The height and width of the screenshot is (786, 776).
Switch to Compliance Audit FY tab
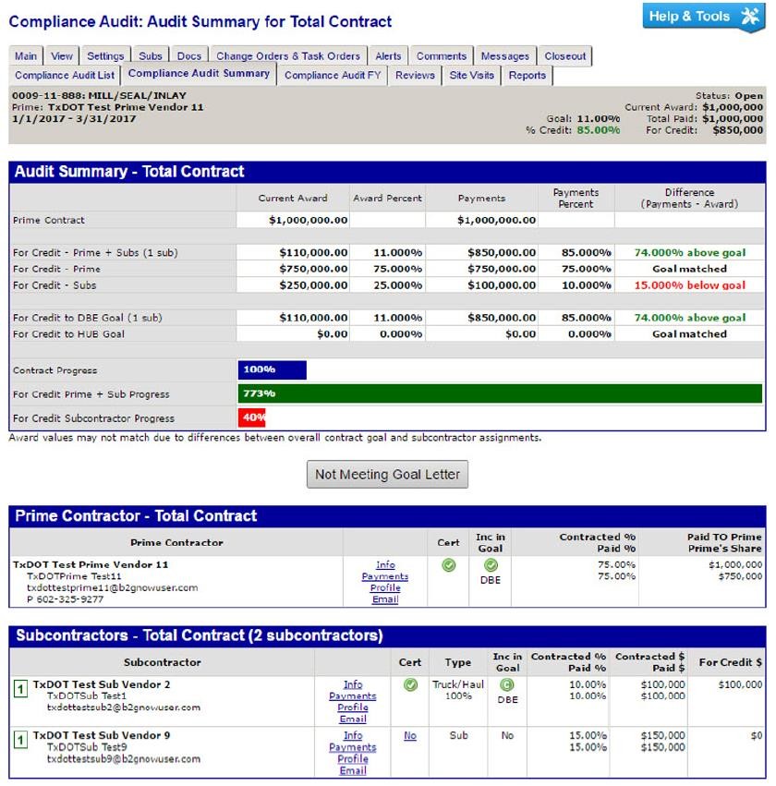click(332, 76)
